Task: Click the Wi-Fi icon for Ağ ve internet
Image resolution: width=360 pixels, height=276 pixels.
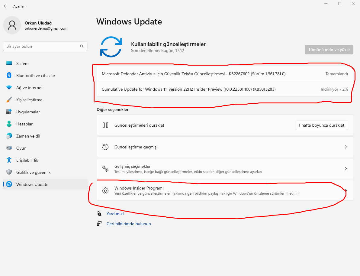Action: point(9,88)
